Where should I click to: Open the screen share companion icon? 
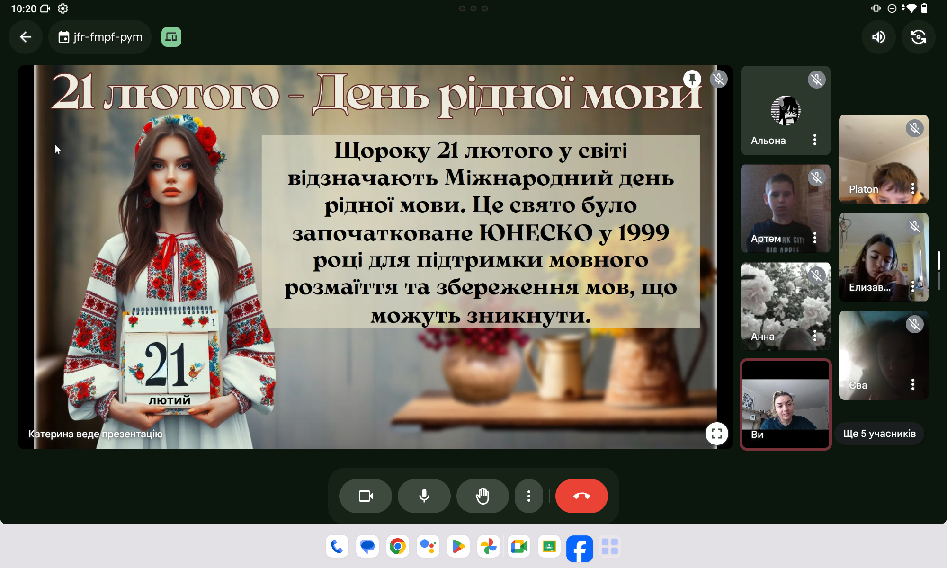(x=171, y=37)
